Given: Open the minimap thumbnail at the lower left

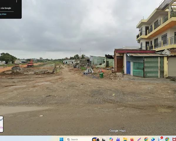Looking at the screenshot, I should point(1,124).
